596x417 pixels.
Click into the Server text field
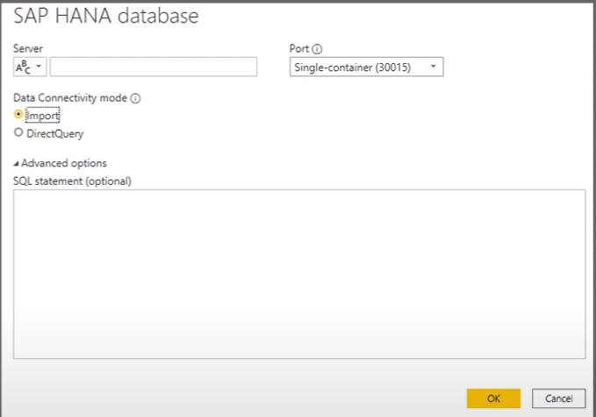[154, 67]
